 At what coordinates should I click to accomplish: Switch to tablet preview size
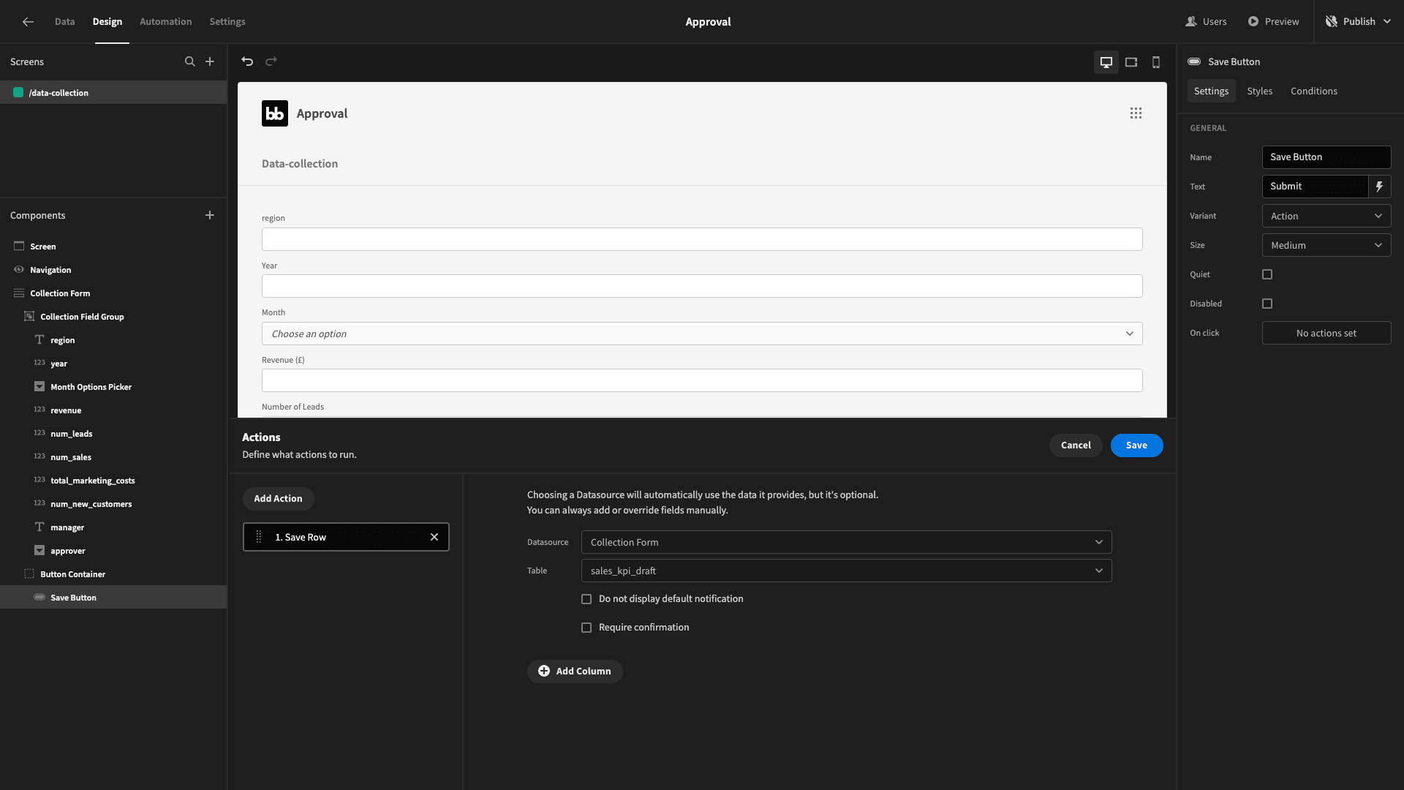coord(1131,62)
